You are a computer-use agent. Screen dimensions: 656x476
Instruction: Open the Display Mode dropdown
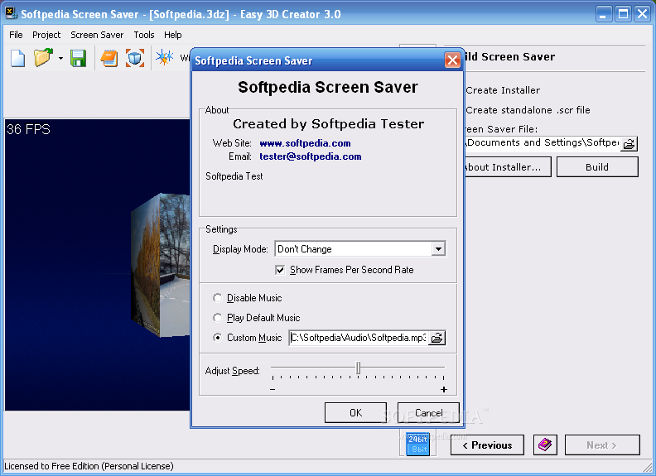pos(438,249)
